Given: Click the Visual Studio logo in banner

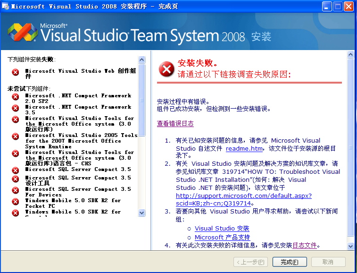Looking at the screenshot, I should pyautogui.click(x=23, y=32).
